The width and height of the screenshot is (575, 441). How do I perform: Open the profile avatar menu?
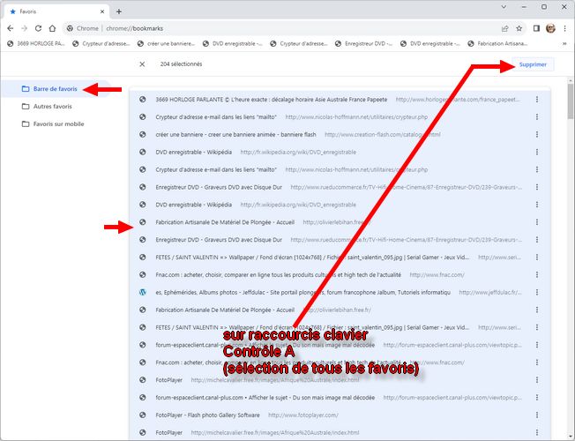pos(550,28)
